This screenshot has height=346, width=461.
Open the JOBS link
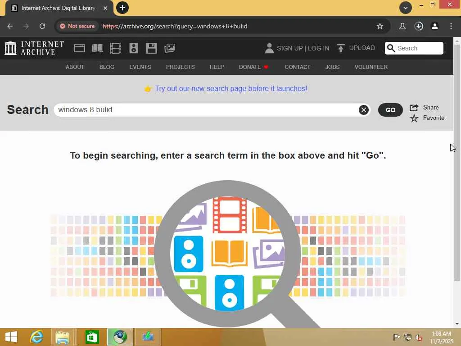point(332,67)
